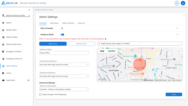The height and width of the screenshot is (106, 188).
Task: Click the Worker Profiles group icon
Action: coord(3,37)
